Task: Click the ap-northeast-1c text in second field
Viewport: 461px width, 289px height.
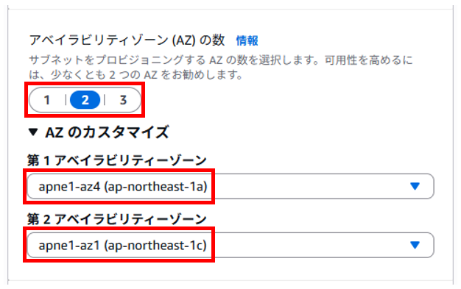Action: 156,245
